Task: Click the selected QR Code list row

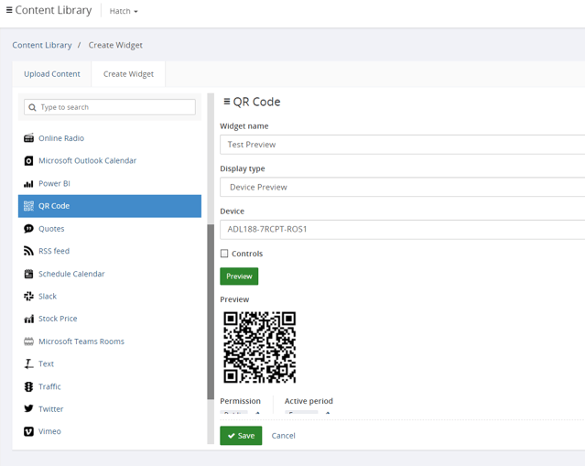Action: [110, 206]
